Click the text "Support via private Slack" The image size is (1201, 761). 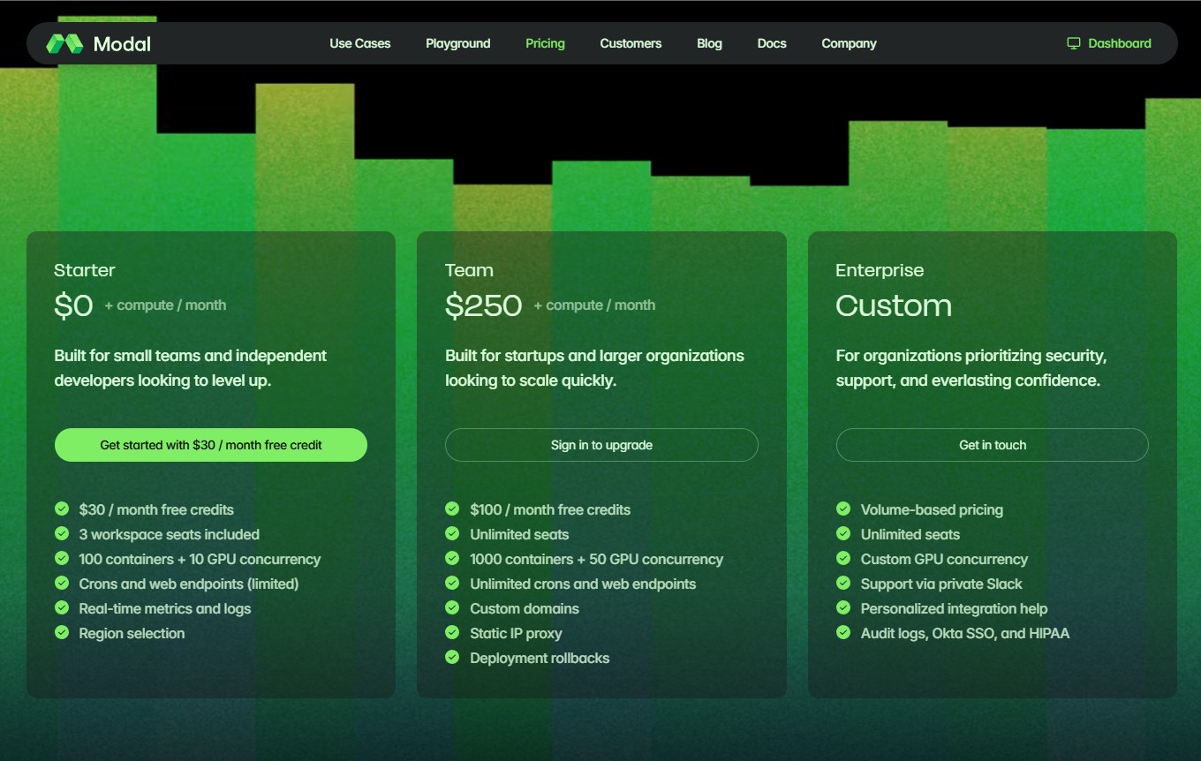941,584
